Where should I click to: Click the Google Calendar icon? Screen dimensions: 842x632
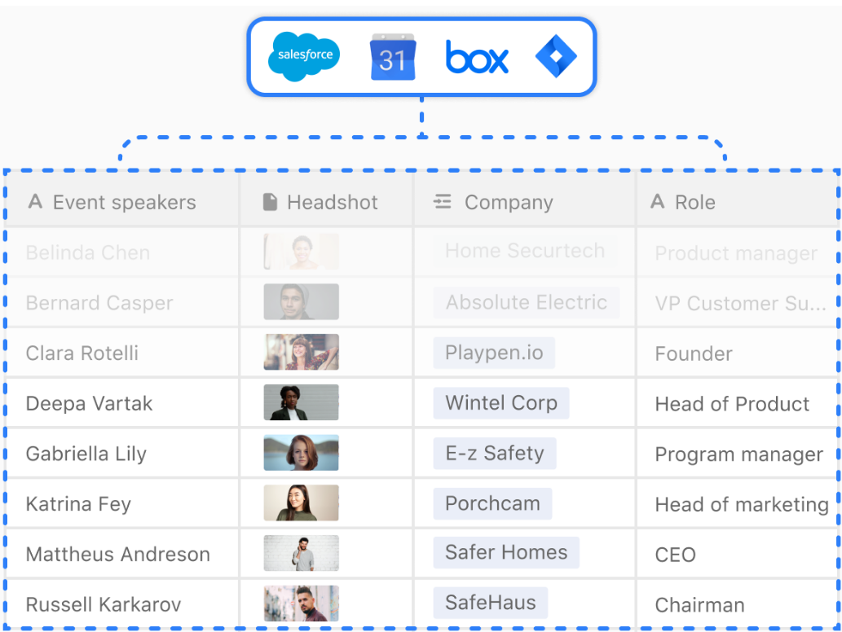[x=392, y=57]
